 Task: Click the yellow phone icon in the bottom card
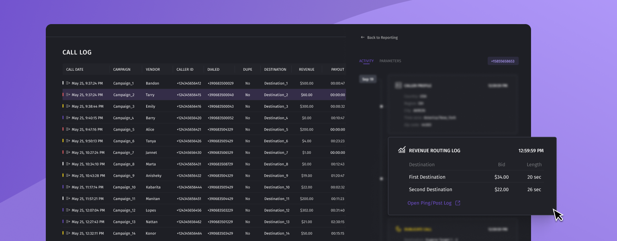point(398,229)
